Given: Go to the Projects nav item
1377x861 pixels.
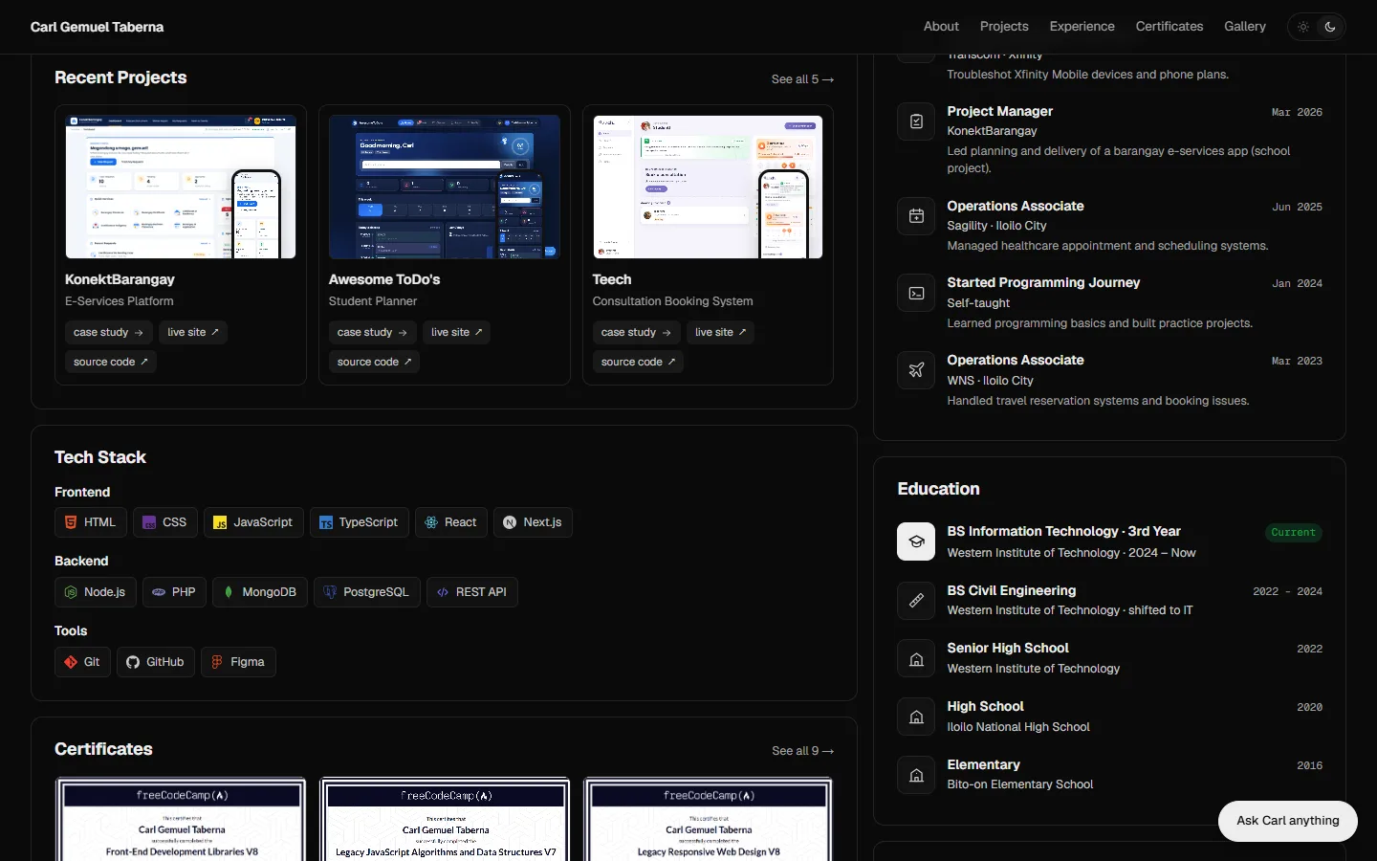Looking at the screenshot, I should point(1004,27).
